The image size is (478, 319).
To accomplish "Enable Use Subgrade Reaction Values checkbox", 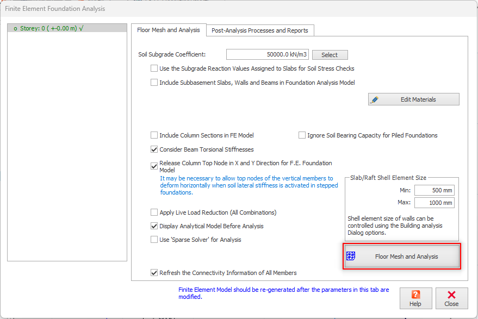I will pos(154,68).
